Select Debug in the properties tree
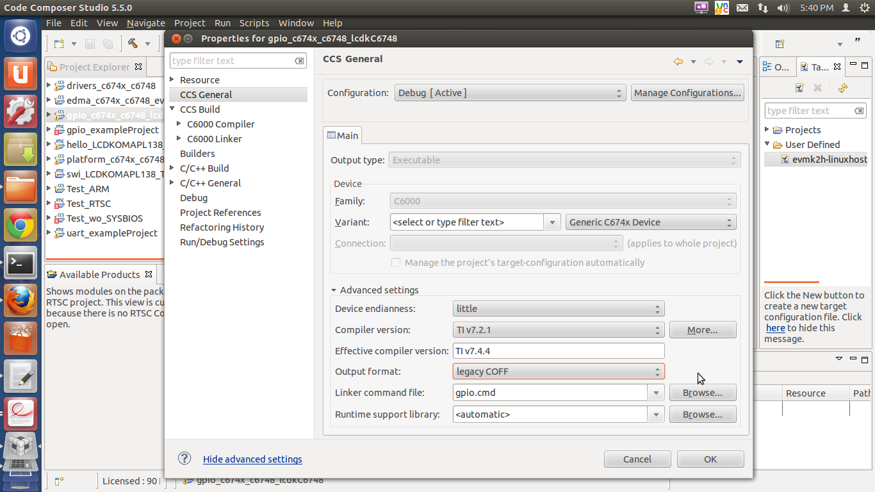 pyautogui.click(x=194, y=198)
